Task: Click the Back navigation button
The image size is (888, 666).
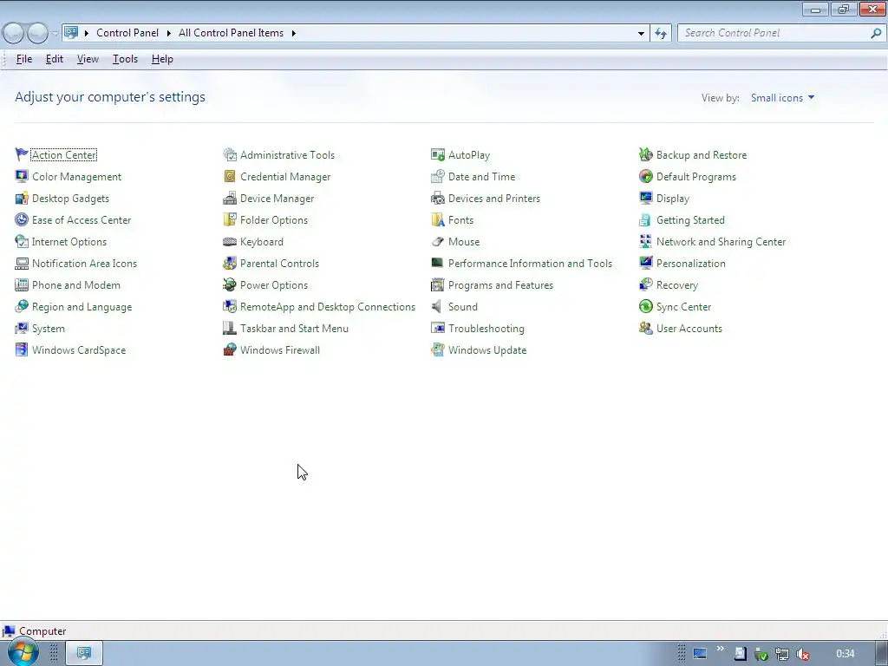Action: (x=13, y=34)
